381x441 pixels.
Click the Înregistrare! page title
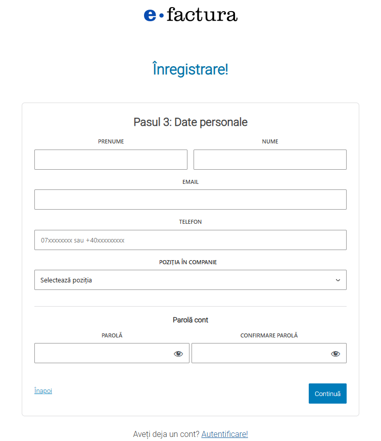pos(190,69)
